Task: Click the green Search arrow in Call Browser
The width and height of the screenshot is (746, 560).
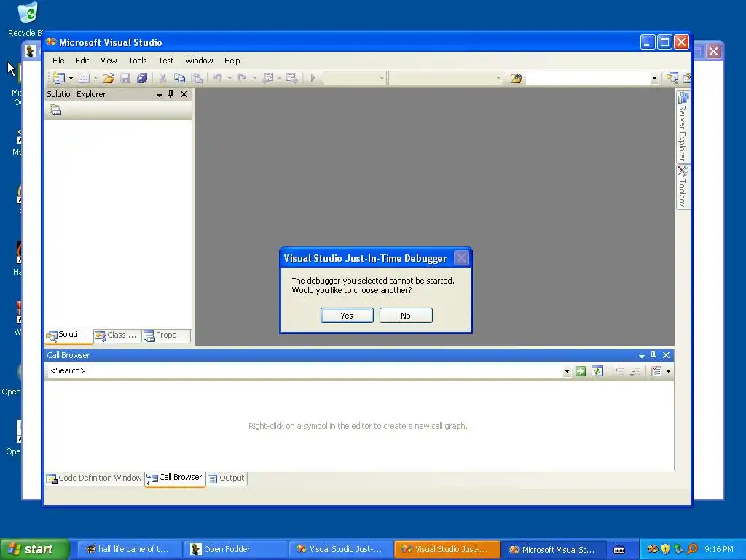Action: [581, 371]
